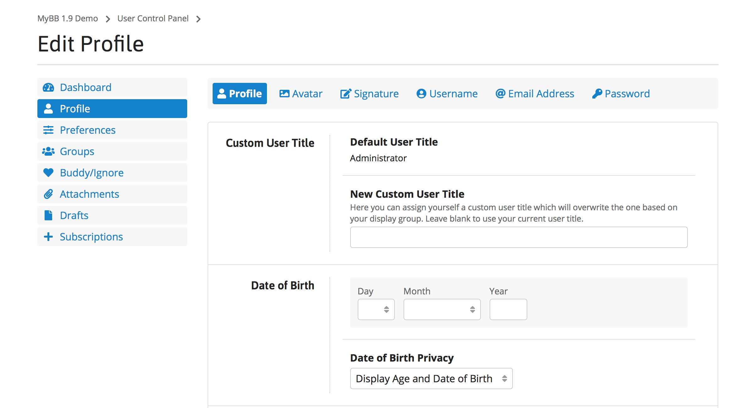Click the Username user-circle icon
This screenshot has width=755, height=408.
point(421,94)
